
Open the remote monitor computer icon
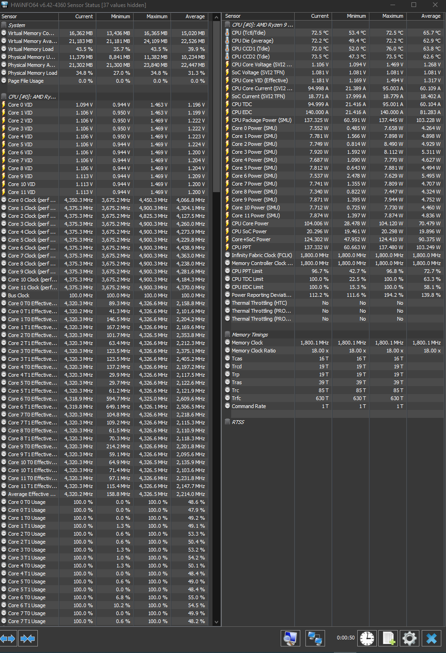click(290, 638)
